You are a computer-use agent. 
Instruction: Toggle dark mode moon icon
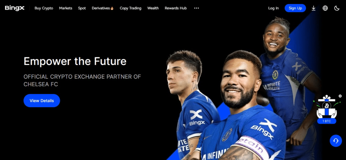[x=337, y=8]
